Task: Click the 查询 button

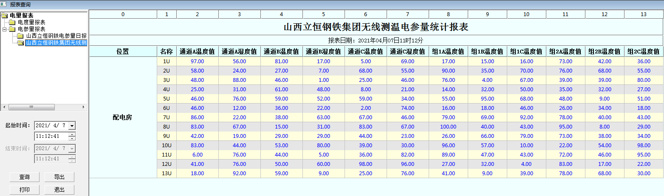Action: (x=24, y=177)
